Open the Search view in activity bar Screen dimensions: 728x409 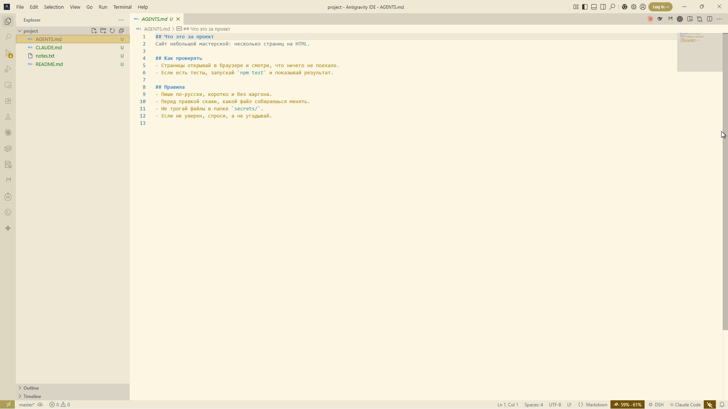click(x=8, y=37)
